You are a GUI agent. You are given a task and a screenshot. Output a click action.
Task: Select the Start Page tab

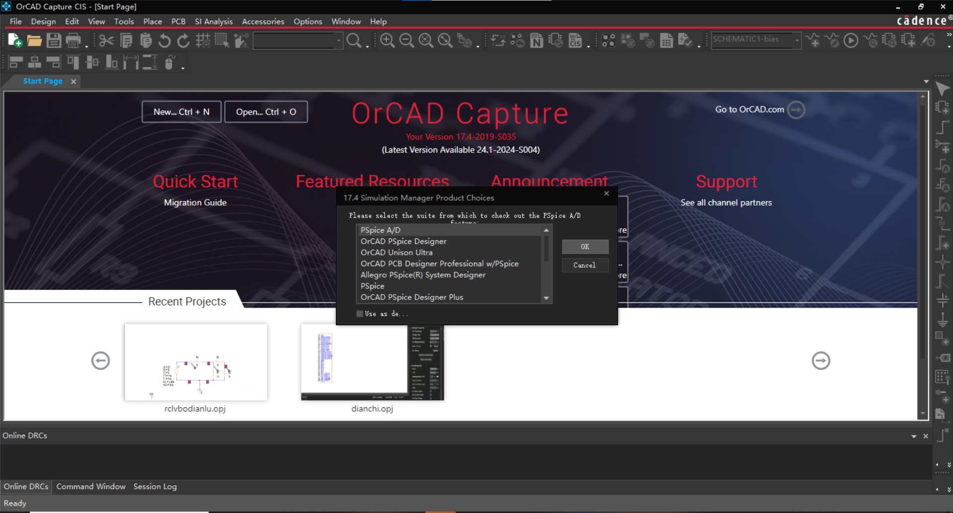tap(43, 81)
